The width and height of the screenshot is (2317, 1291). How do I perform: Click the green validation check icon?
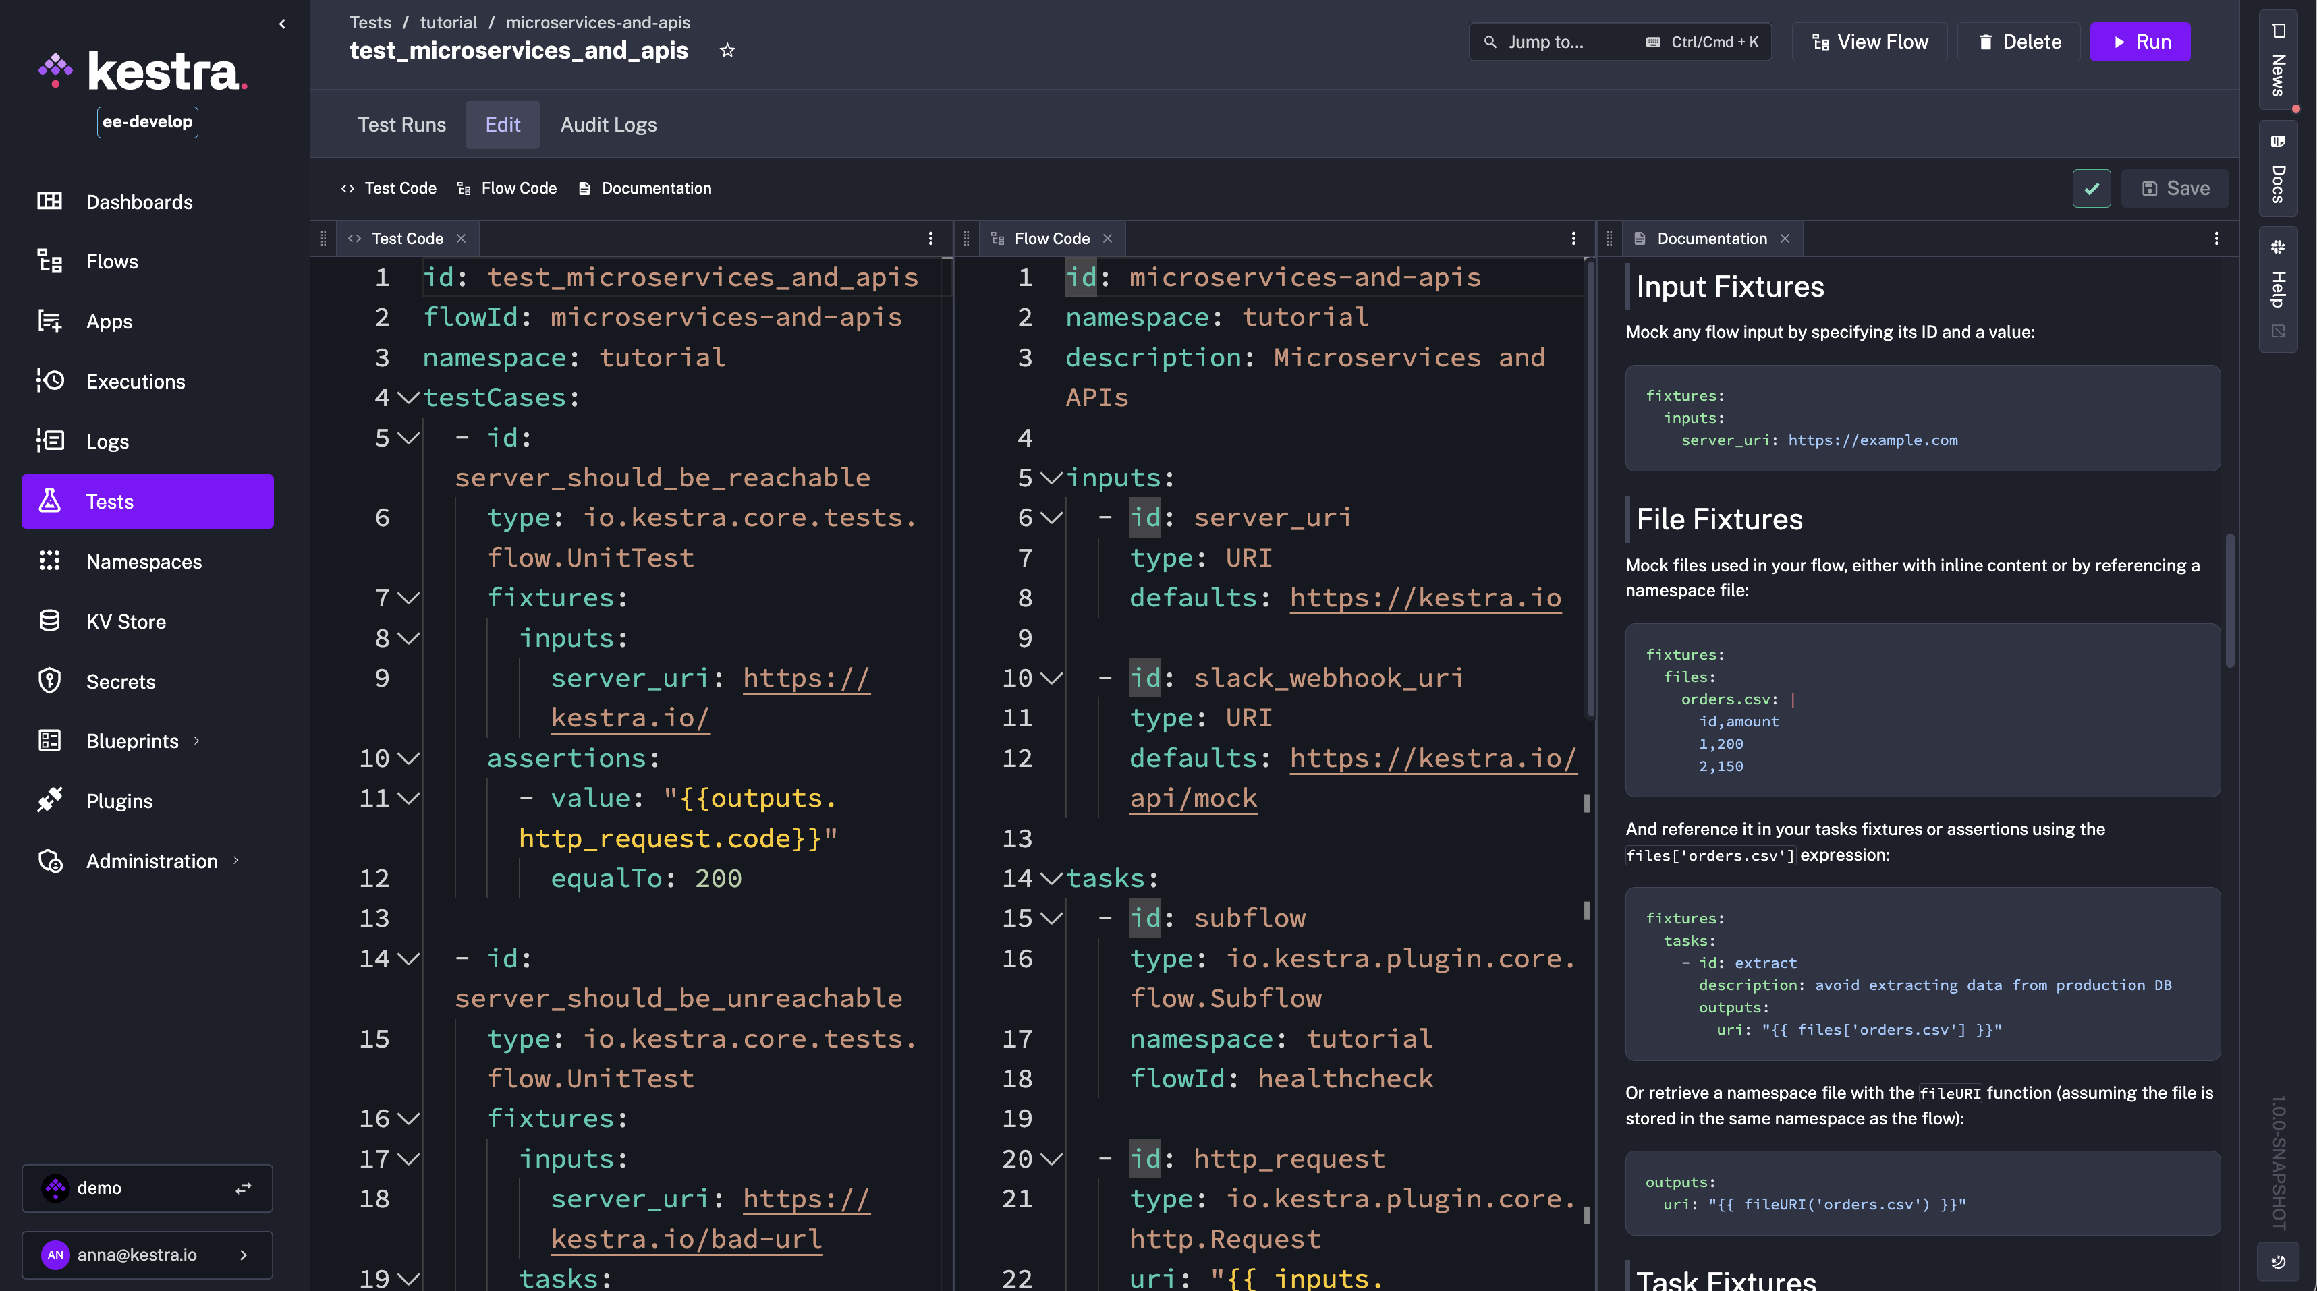tap(2091, 189)
